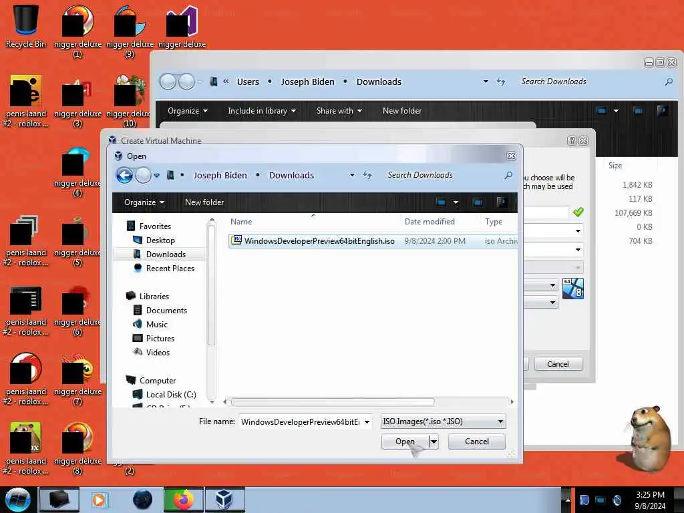The width and height of the screenshot is (684, 513).
Task: Click the green checkmark in Create Virtual Machine
Action: [x=578, y=212]
